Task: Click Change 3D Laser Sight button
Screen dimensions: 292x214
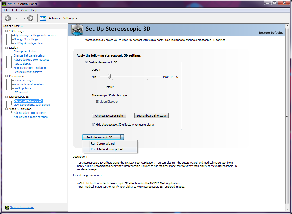Action: [x=109, y=116]
